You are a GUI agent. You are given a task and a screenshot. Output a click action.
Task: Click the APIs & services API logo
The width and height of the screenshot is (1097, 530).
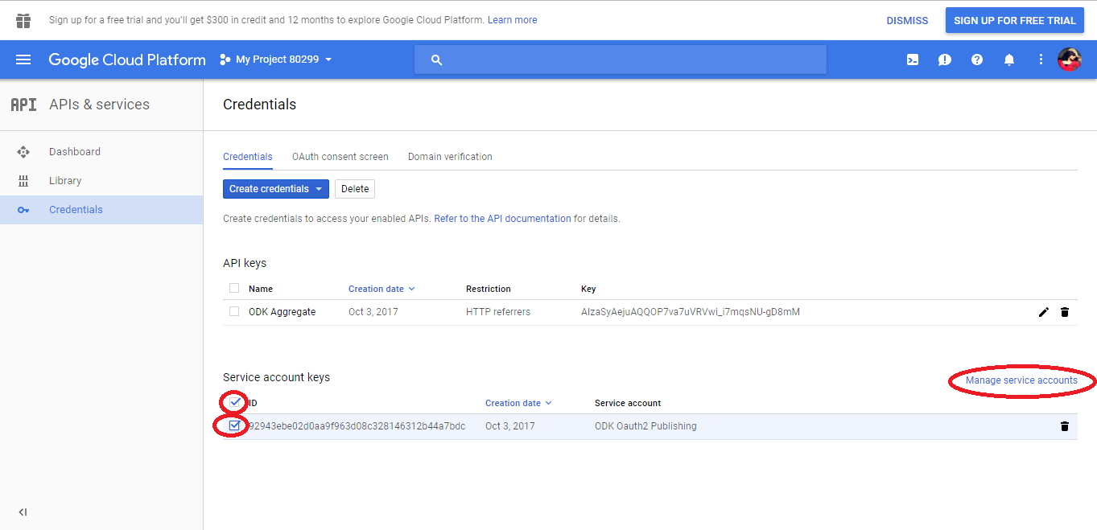(23, 105)
